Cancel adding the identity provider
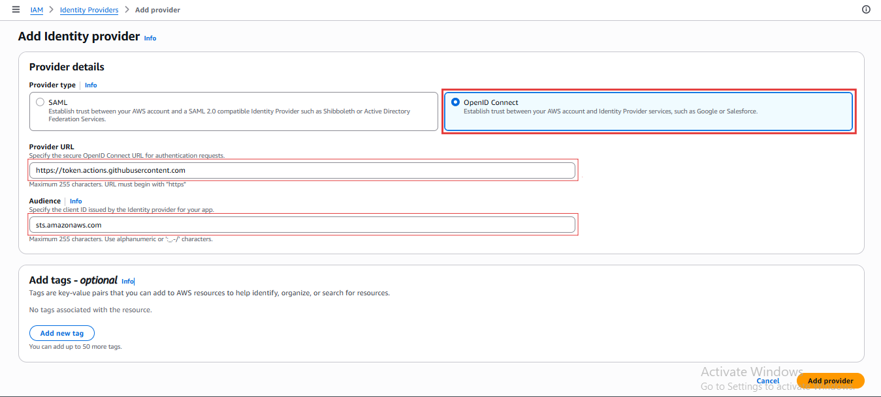This screenshot has width=881, height=397. [767, 380]
